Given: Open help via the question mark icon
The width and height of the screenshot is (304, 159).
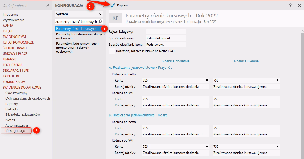Looking at the screenshot, I should pyautogui.click(x=290, y=5).
